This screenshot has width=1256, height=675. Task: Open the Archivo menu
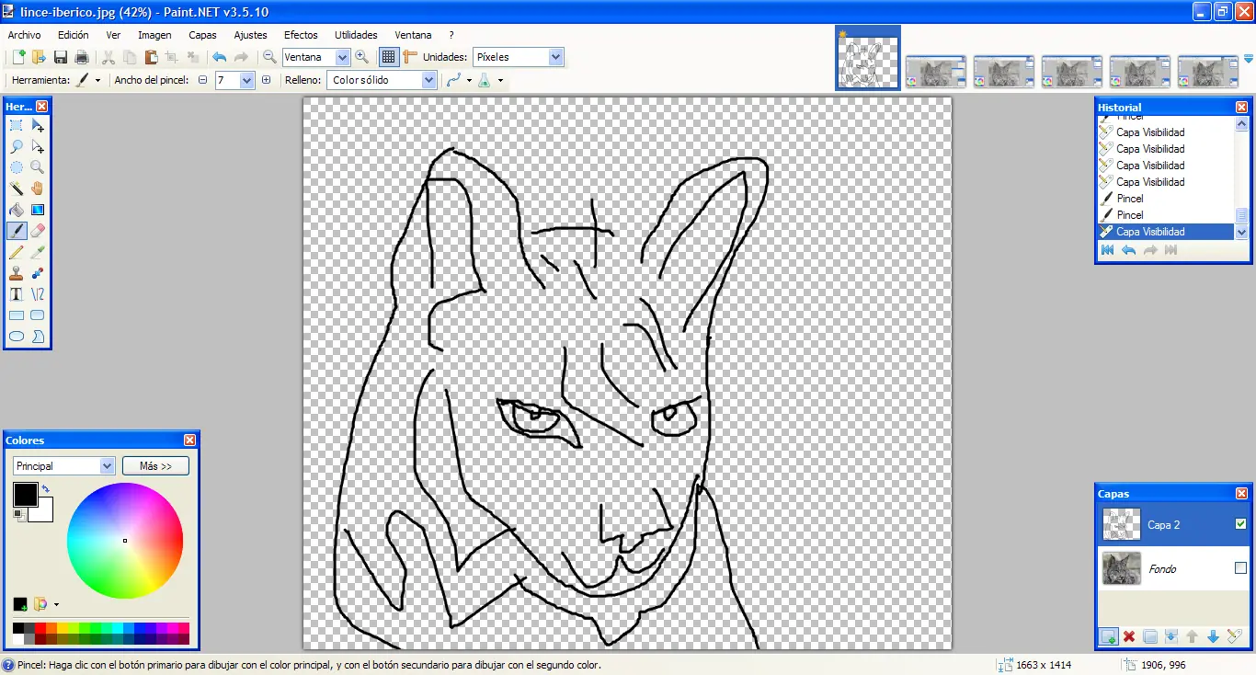25,35
